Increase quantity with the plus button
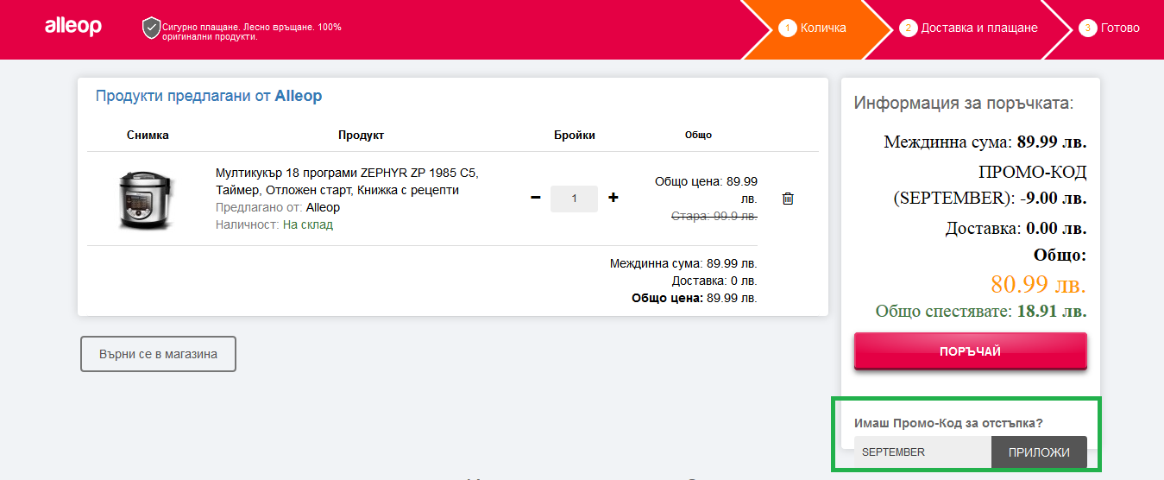 click(x=613, y=198)
